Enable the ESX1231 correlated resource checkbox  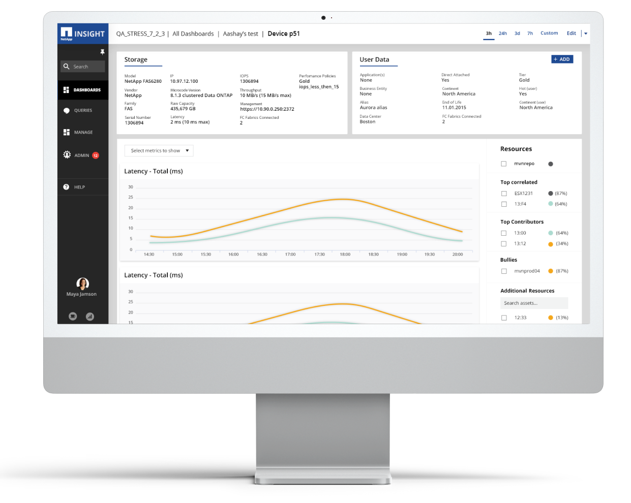(504, 194)
